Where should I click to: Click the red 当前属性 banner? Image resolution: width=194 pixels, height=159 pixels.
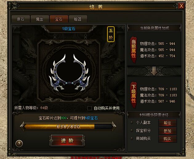pyautogui.click(x=134, y=50)
